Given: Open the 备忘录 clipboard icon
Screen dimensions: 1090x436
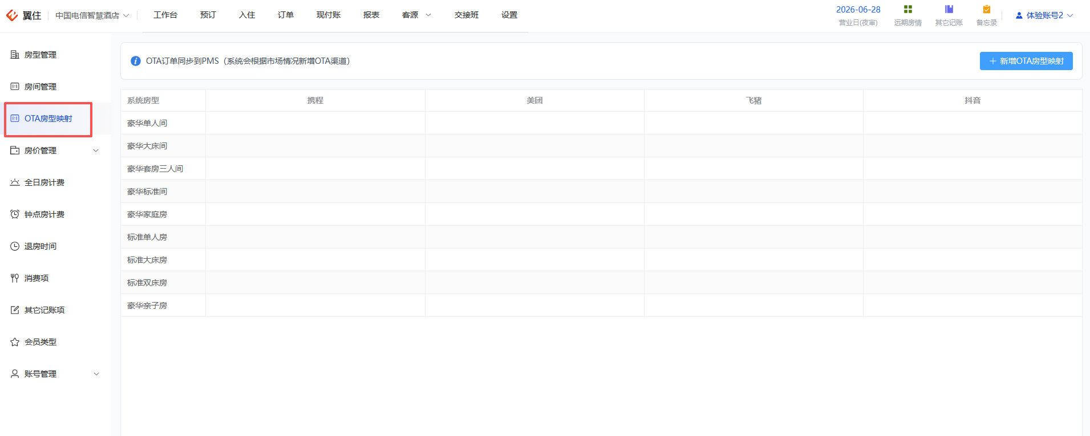Looking at the screenshot, I should 987,9.
